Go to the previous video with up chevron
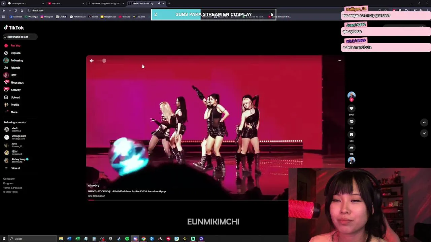 (424, 123)
